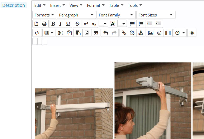Screen dimensions: 204x139
Task: Click the New document icon
Action: (36, 24)
